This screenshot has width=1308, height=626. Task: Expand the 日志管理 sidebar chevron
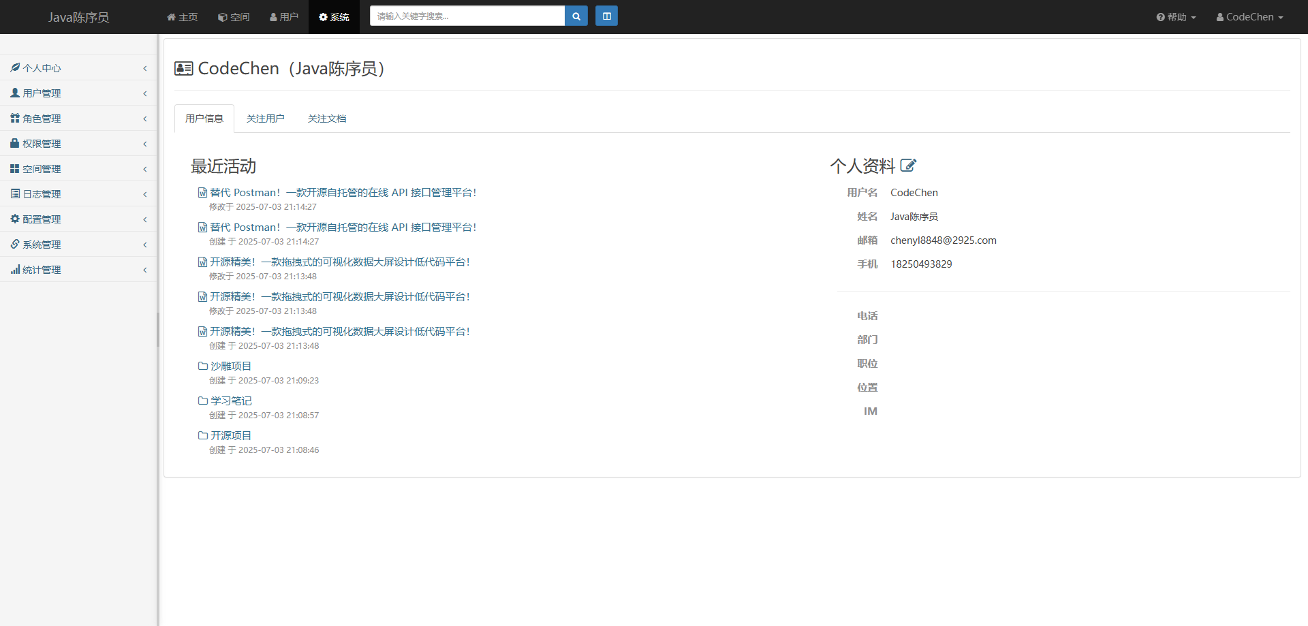point(145,194)
